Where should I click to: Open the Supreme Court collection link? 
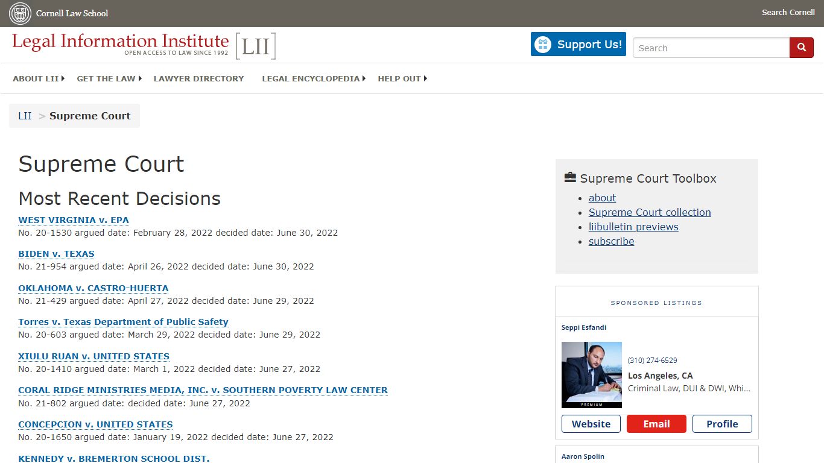(x=650, y=212)
